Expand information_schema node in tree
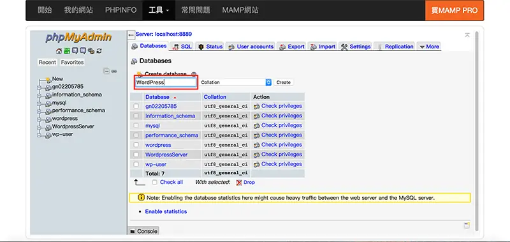The width and height of the screenshot is (510, 242). coord(39,96)
